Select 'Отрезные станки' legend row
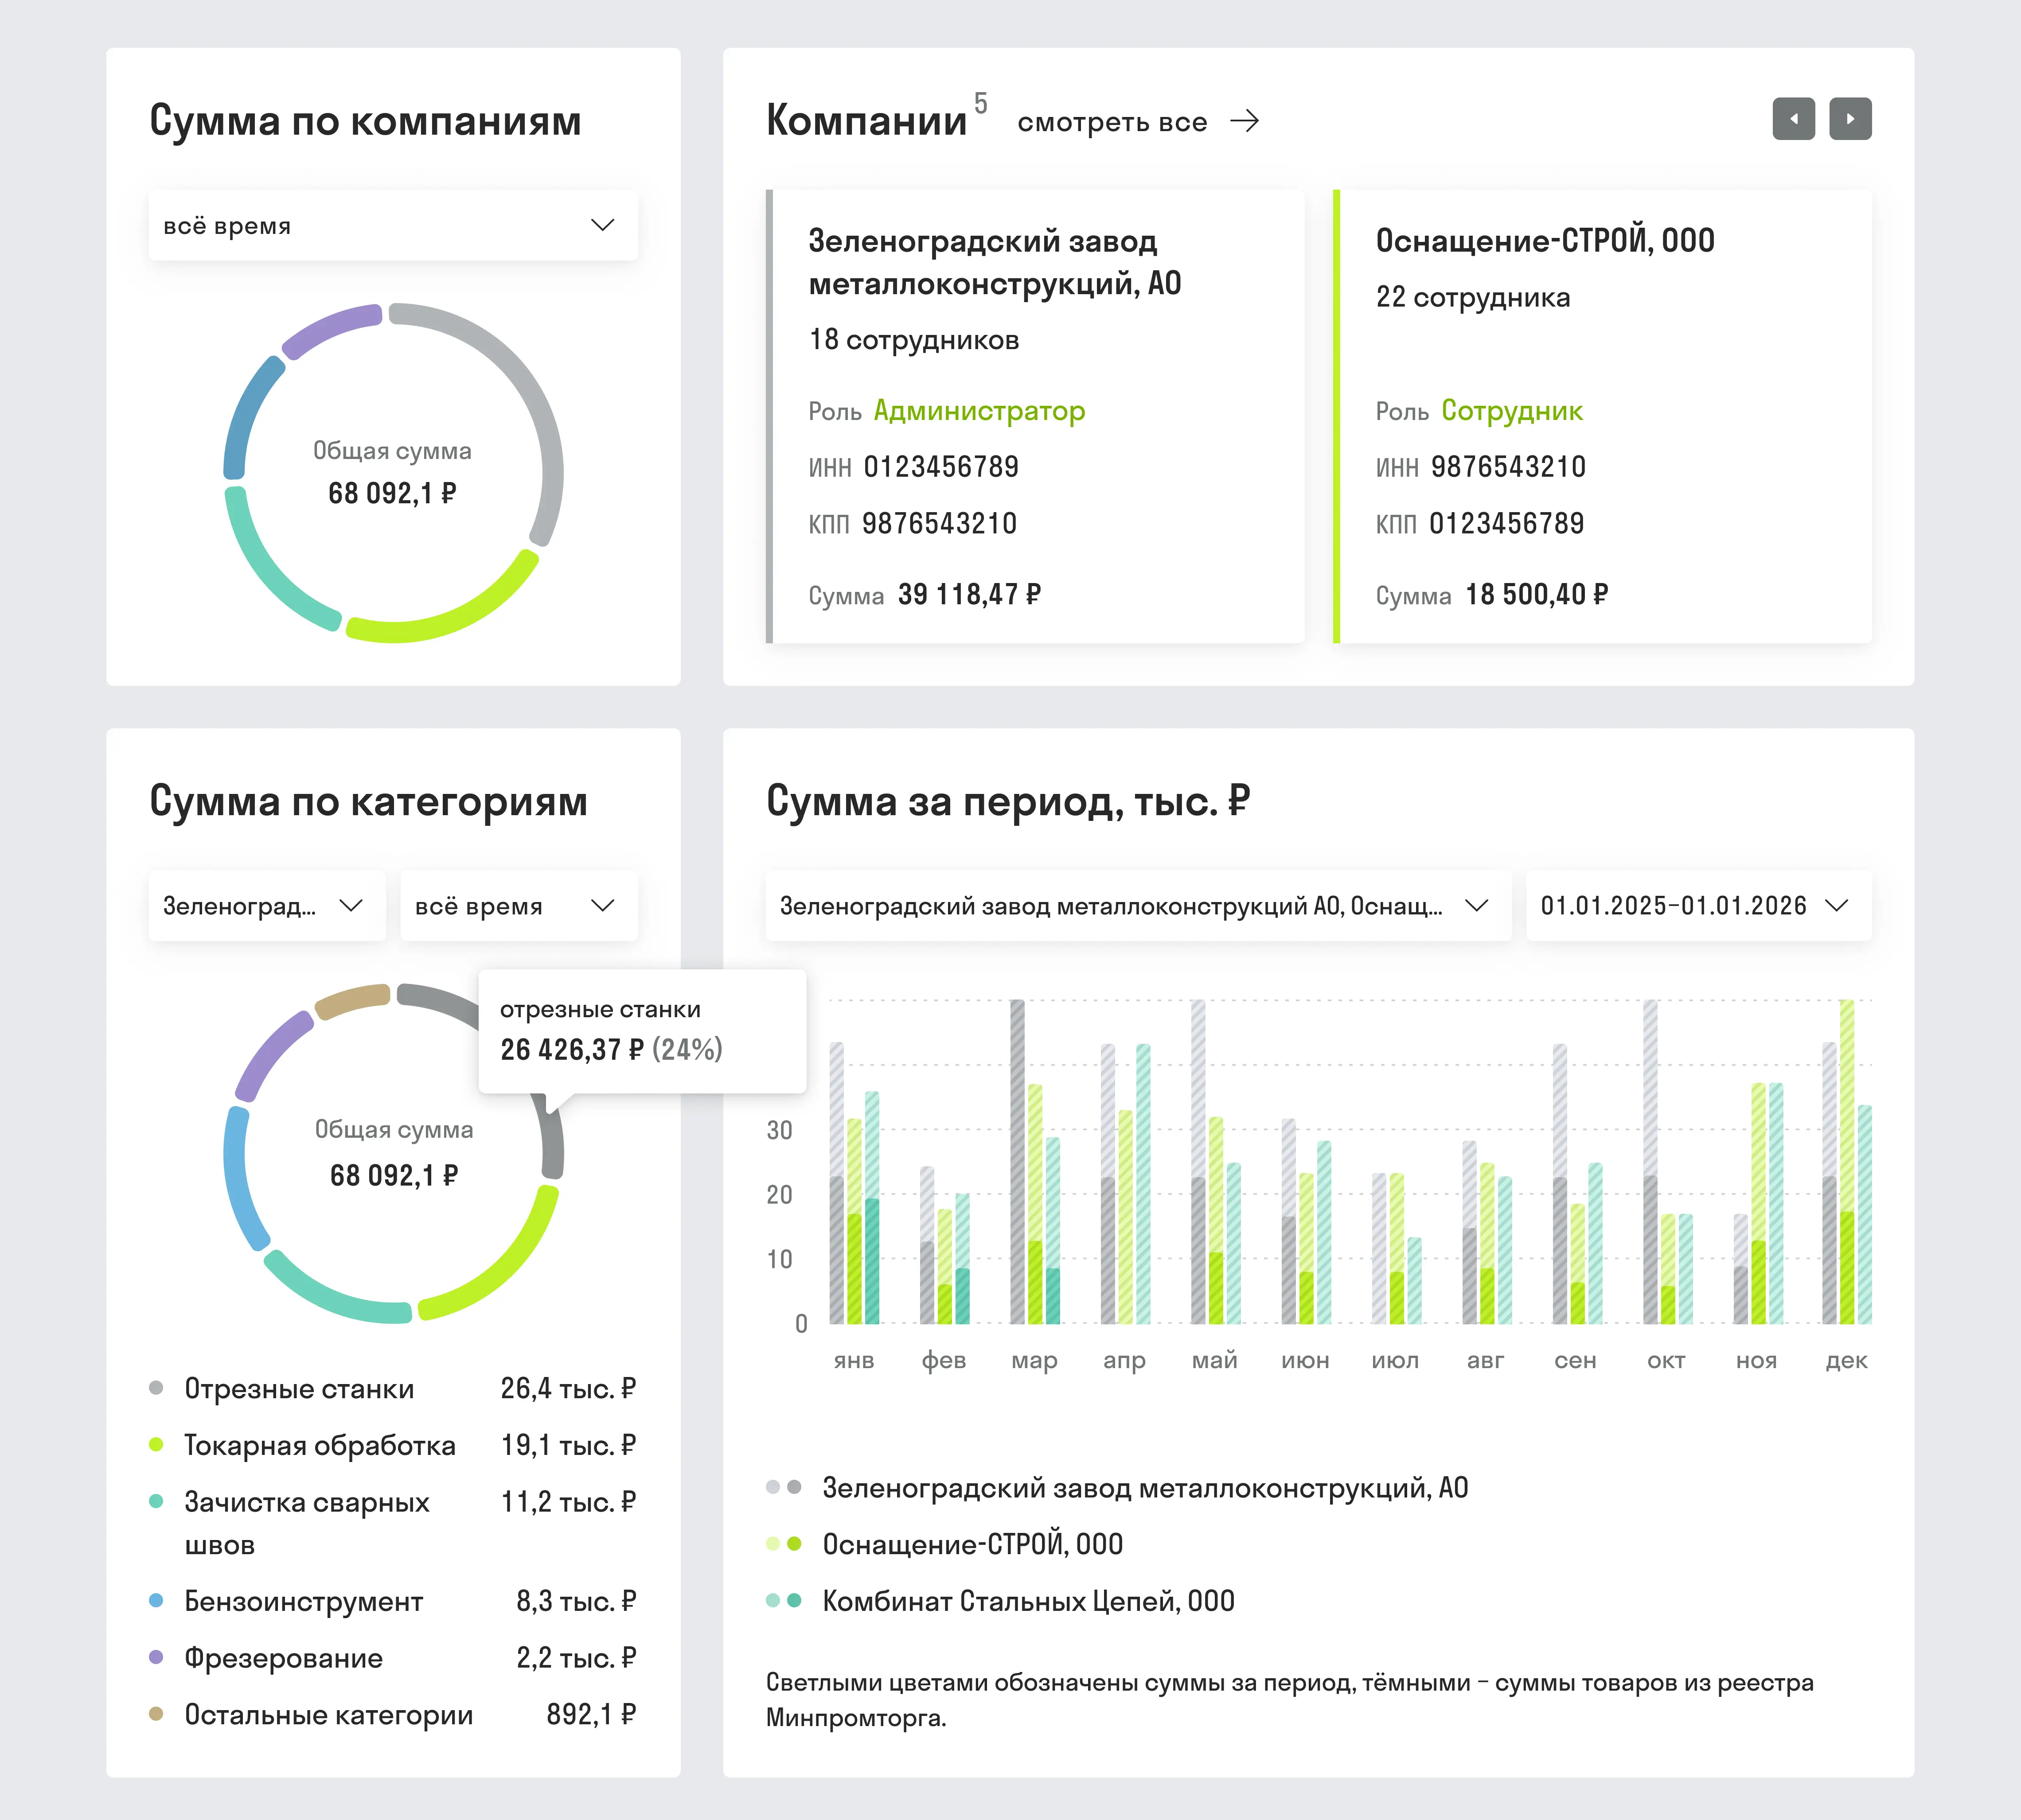 point(393,1388)
